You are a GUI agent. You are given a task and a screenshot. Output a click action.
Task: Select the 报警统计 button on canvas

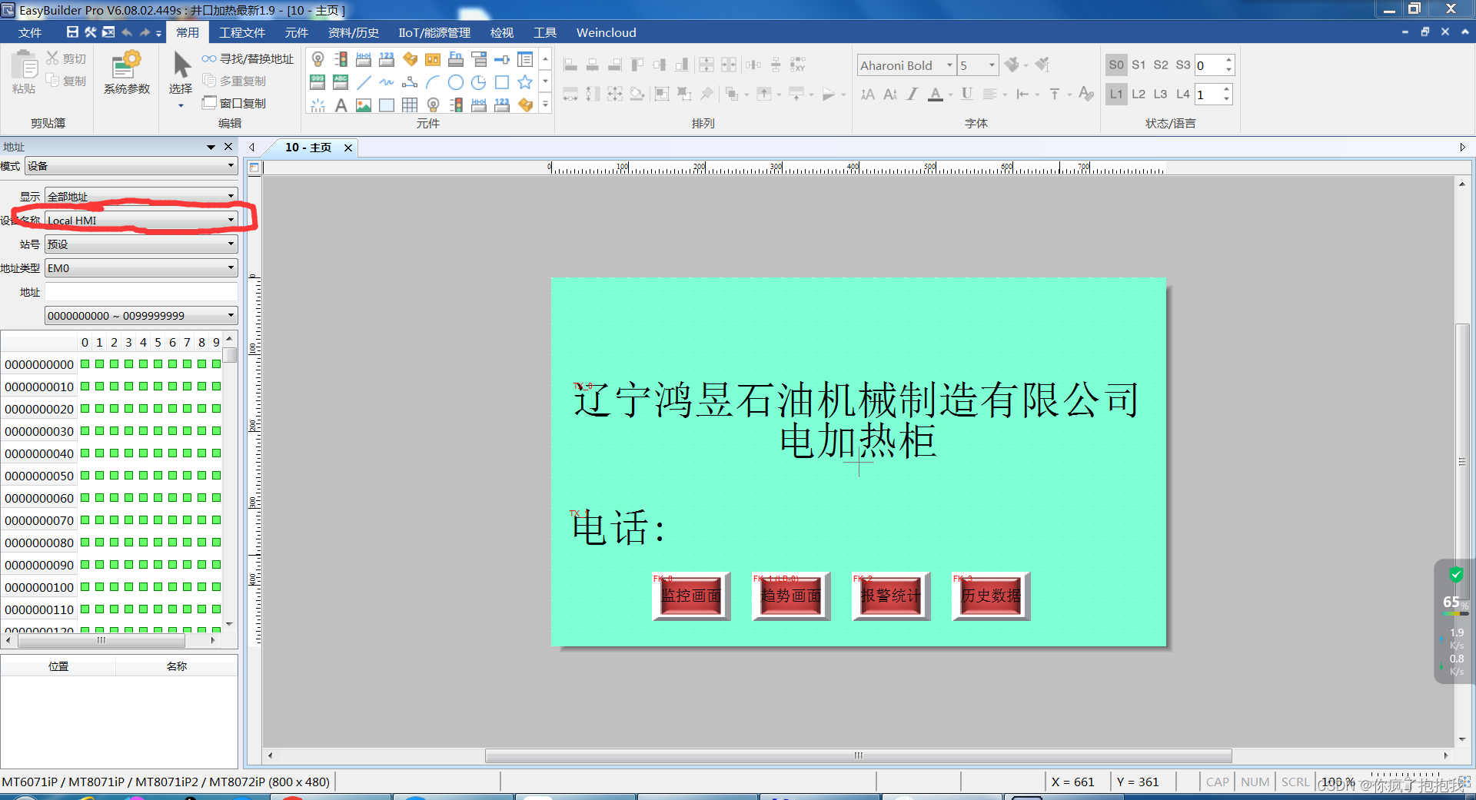(x=891, y=596)
